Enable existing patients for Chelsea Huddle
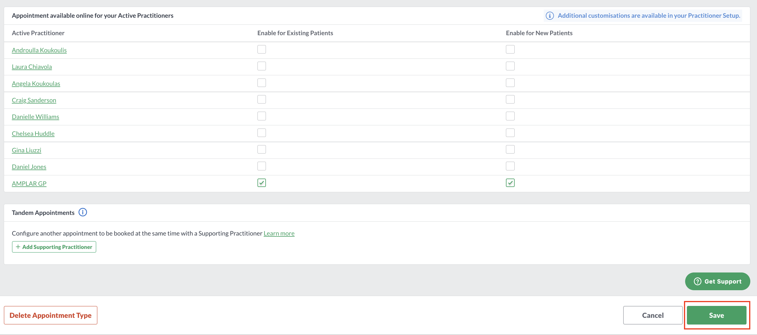757x335 pixels. [x=262, y=133]
